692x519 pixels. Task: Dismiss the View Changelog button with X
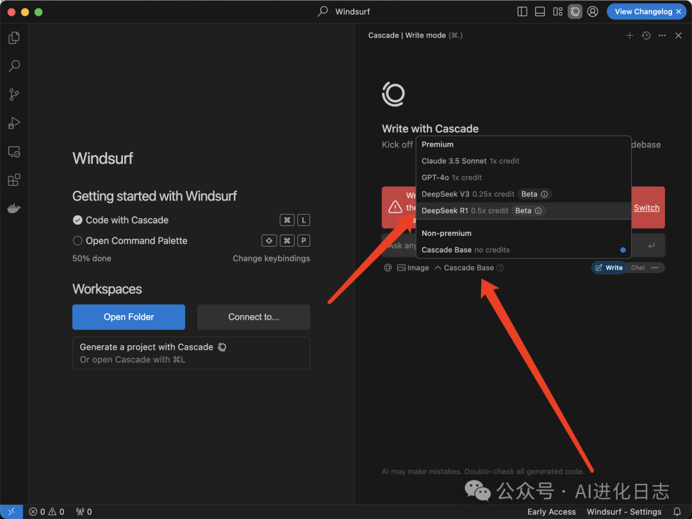coord(679,12)
